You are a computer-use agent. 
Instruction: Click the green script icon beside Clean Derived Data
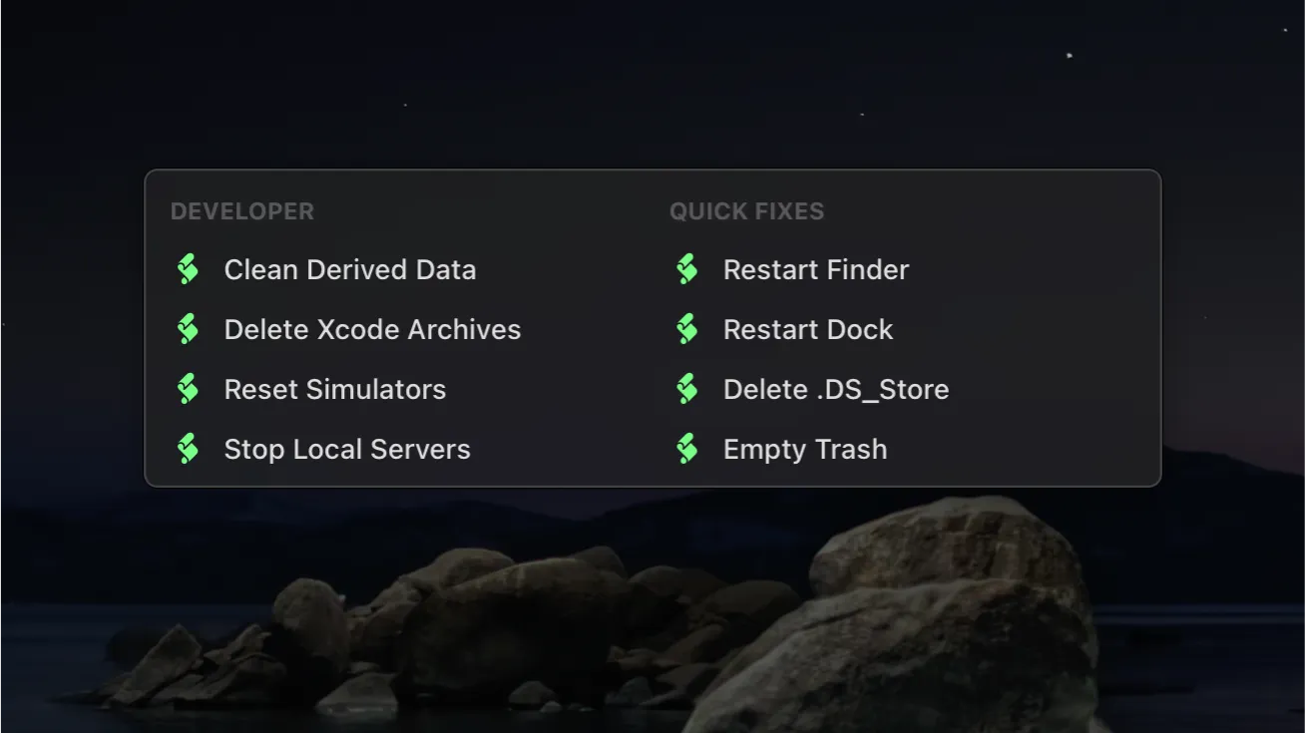(x=188, y=268)
